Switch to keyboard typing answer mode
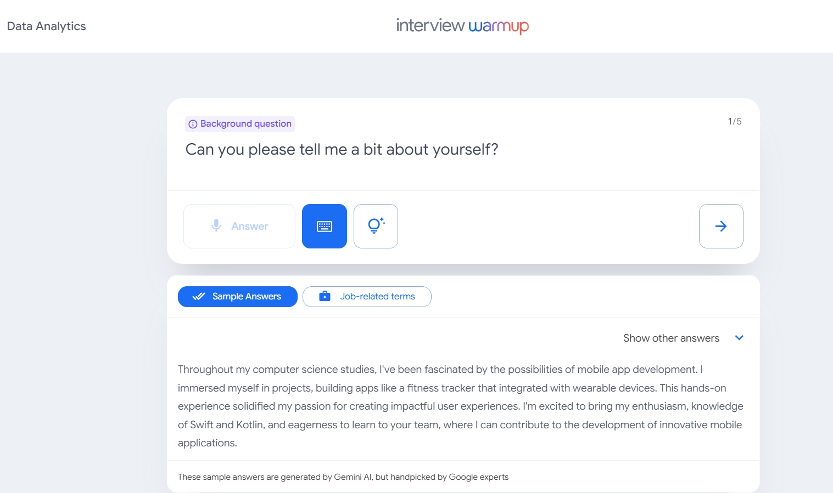The image size is (833, 493). tap(324, 226)
